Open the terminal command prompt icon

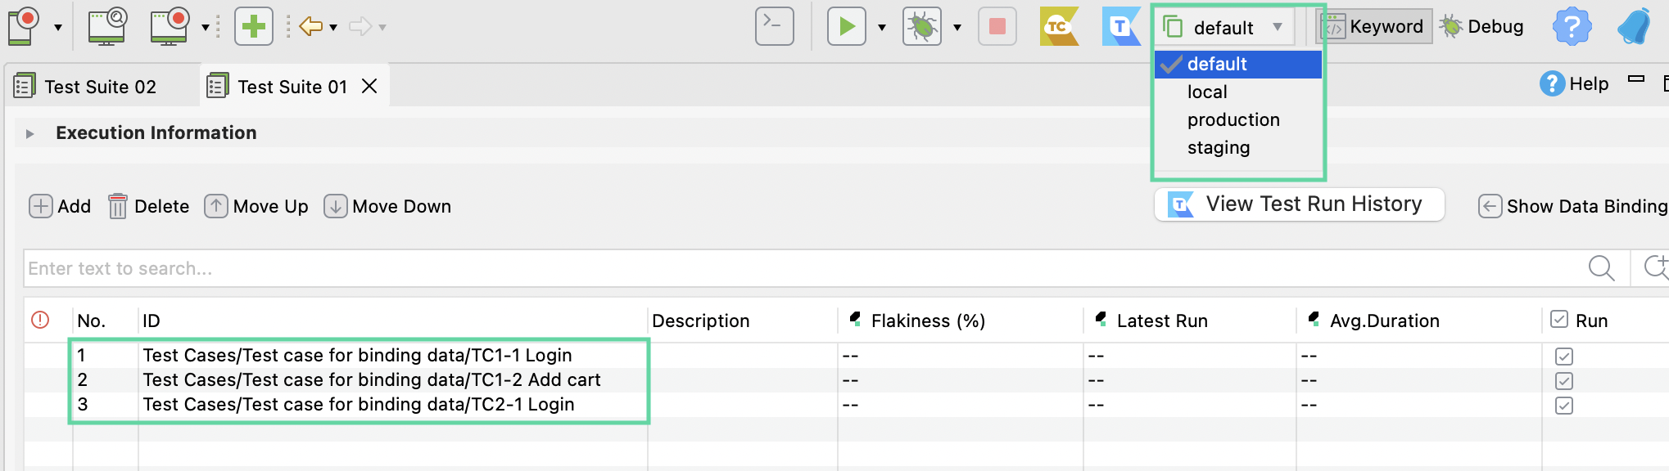(x=774, y=26)
